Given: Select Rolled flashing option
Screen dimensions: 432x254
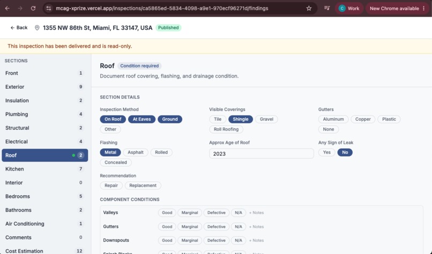Looking at the screenshot, I should tap(161, 152).
